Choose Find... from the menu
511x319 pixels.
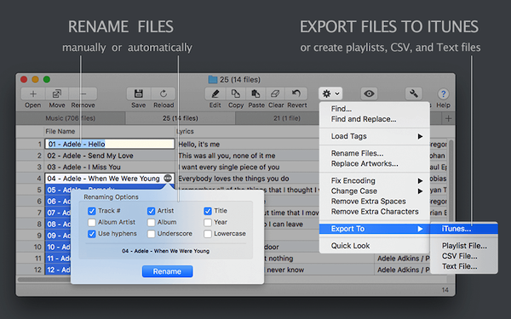(375, 109)
